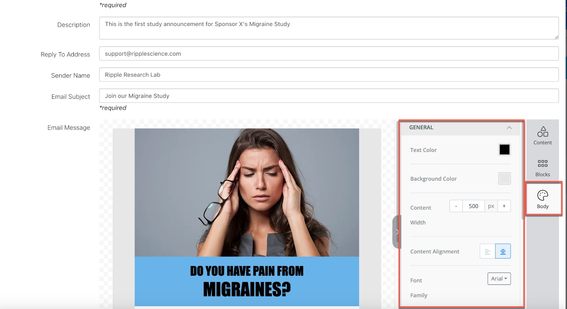Click the Reply To Address field
Image resolution: width=567 pixels, height=309 pixels.
click(x=329, y=54)
